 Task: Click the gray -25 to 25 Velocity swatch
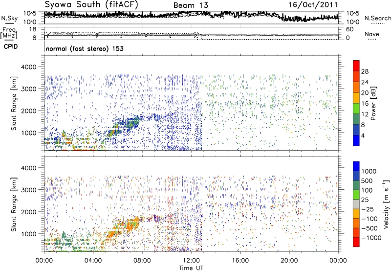[356, 204]
